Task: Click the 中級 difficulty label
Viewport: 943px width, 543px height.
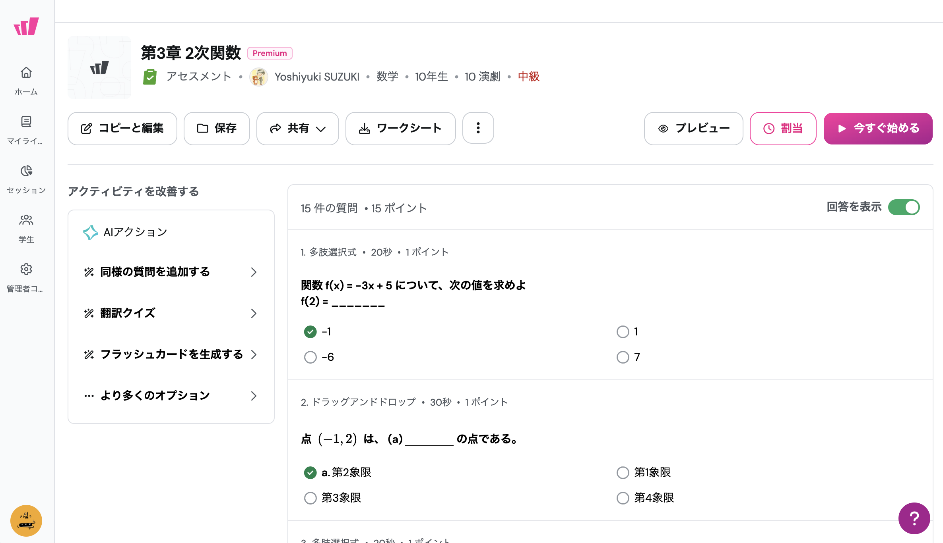Action: (x=529, y=77)
